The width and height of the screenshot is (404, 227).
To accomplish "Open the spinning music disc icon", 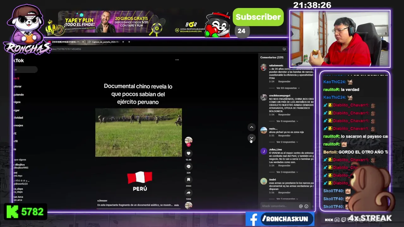I will (188, 205).
